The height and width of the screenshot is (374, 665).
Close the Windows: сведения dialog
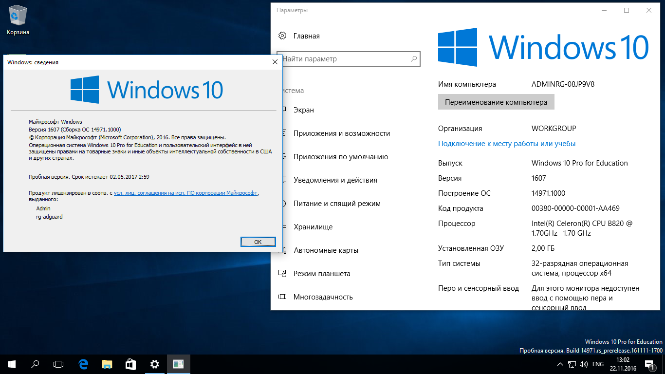[275, 62]
